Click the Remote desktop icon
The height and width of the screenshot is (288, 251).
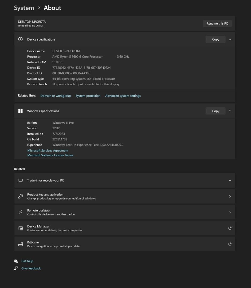point(21,212)
